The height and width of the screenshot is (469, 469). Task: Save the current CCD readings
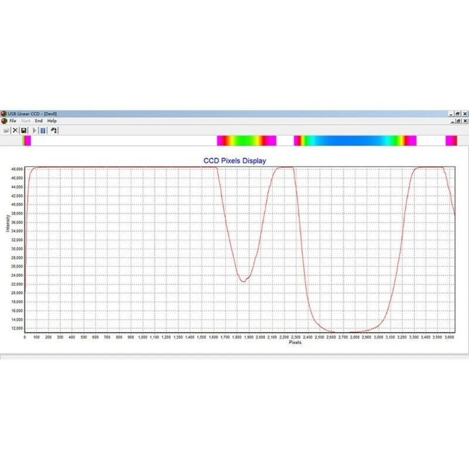(23, 130)
